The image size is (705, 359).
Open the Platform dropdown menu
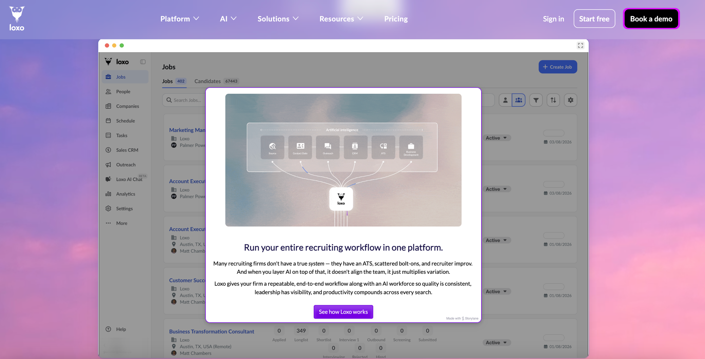click(180, 19)
